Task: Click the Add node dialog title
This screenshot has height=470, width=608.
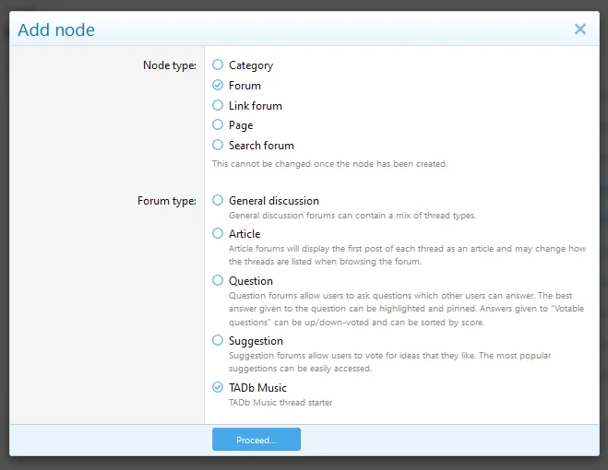Action: pyautogui.click(x=56, y=30)
